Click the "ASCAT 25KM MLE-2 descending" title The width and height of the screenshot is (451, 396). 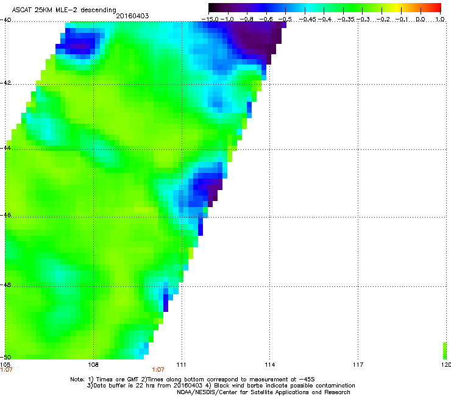pyautogui.click(x=64, y=10)
